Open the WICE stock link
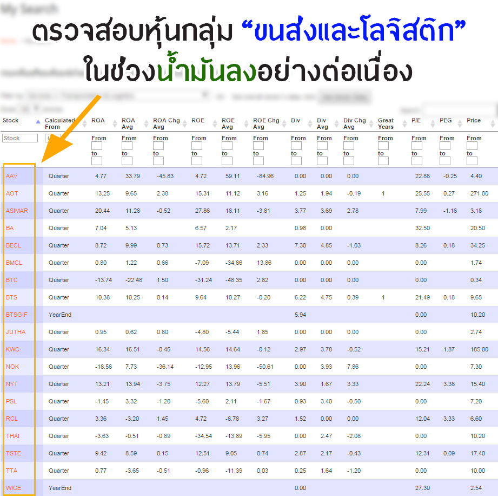498x496 pixels. [14, 488]
